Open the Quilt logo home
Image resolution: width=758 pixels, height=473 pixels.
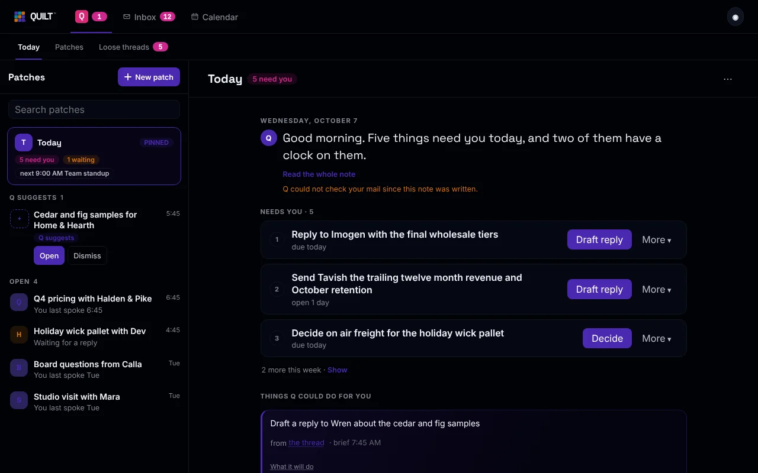(x=34, y=17)
